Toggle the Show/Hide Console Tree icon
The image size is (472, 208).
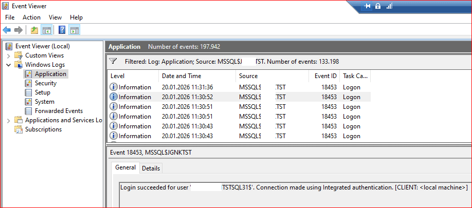click(x=46, y=30)
